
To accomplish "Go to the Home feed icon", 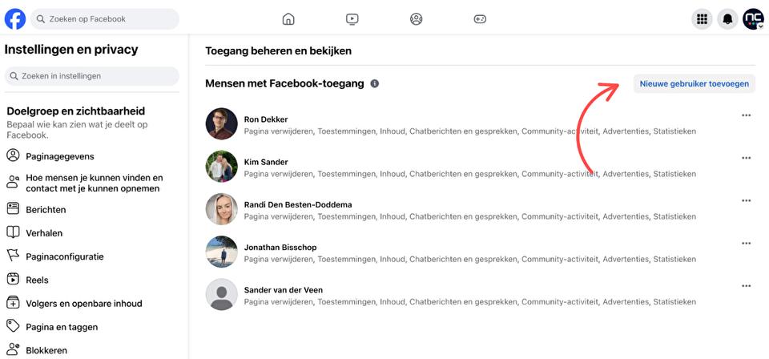I will [x=288, y=19].
